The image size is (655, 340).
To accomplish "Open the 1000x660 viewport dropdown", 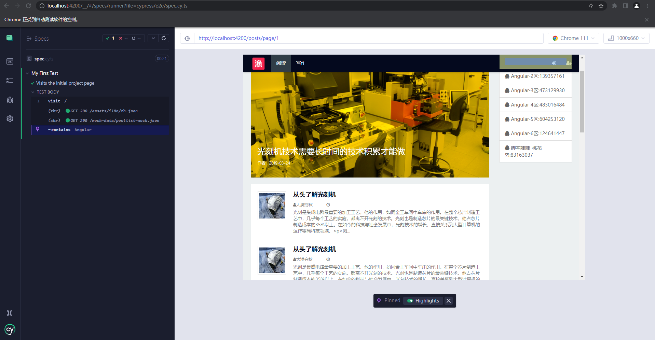I will tap(626, 38).
